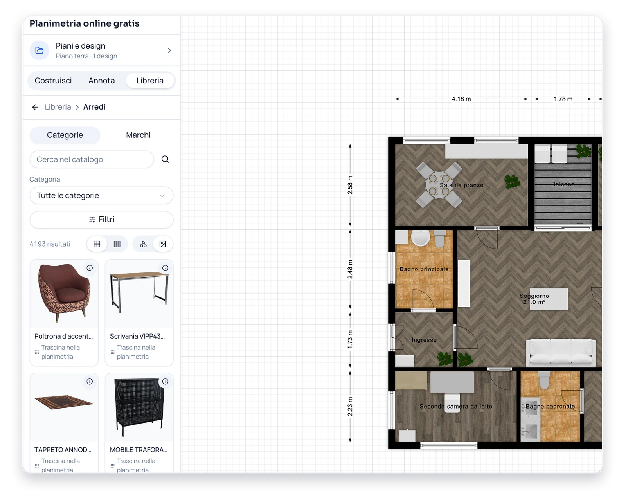Show image preview mode icon
The height and width of the screenshot is (501, 626).
(x=163, y=244)
